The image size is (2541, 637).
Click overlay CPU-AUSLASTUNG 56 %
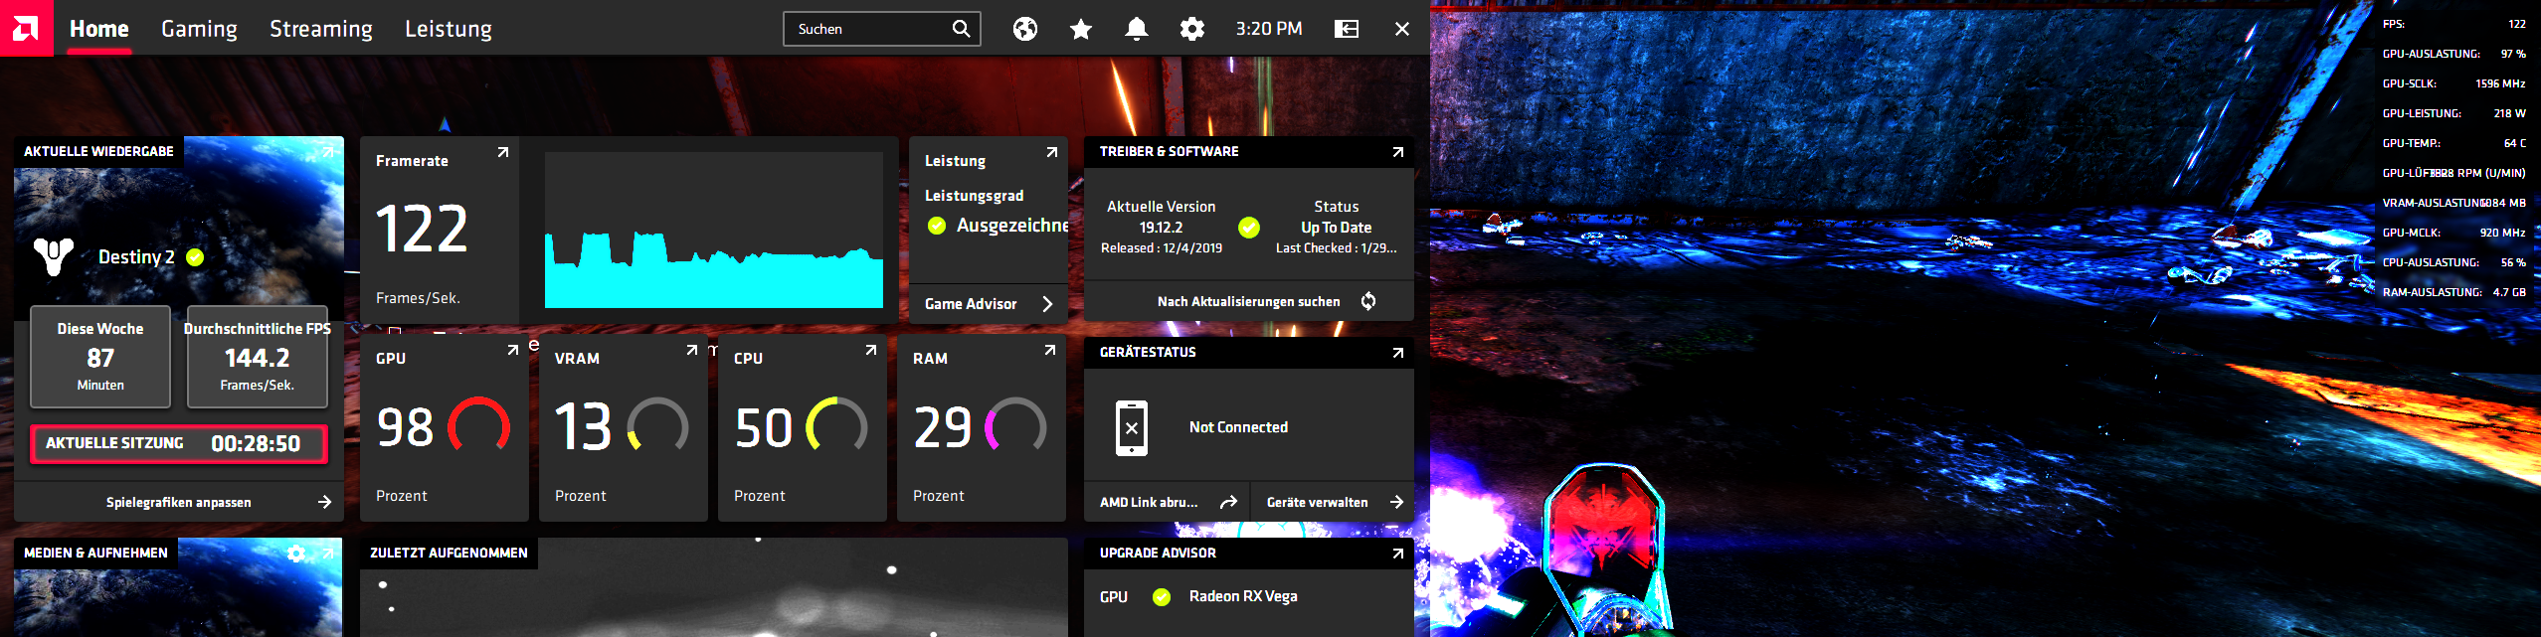(x=2453, y=262)
